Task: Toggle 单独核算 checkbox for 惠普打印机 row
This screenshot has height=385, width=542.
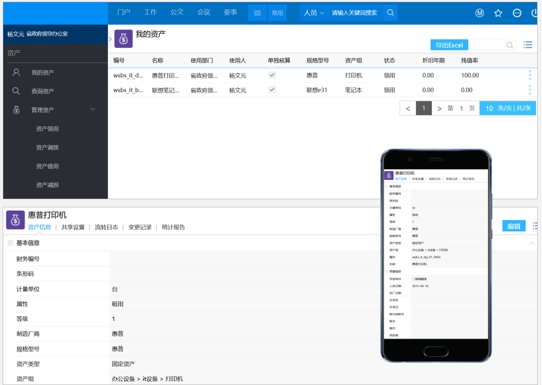Action: 272,75
